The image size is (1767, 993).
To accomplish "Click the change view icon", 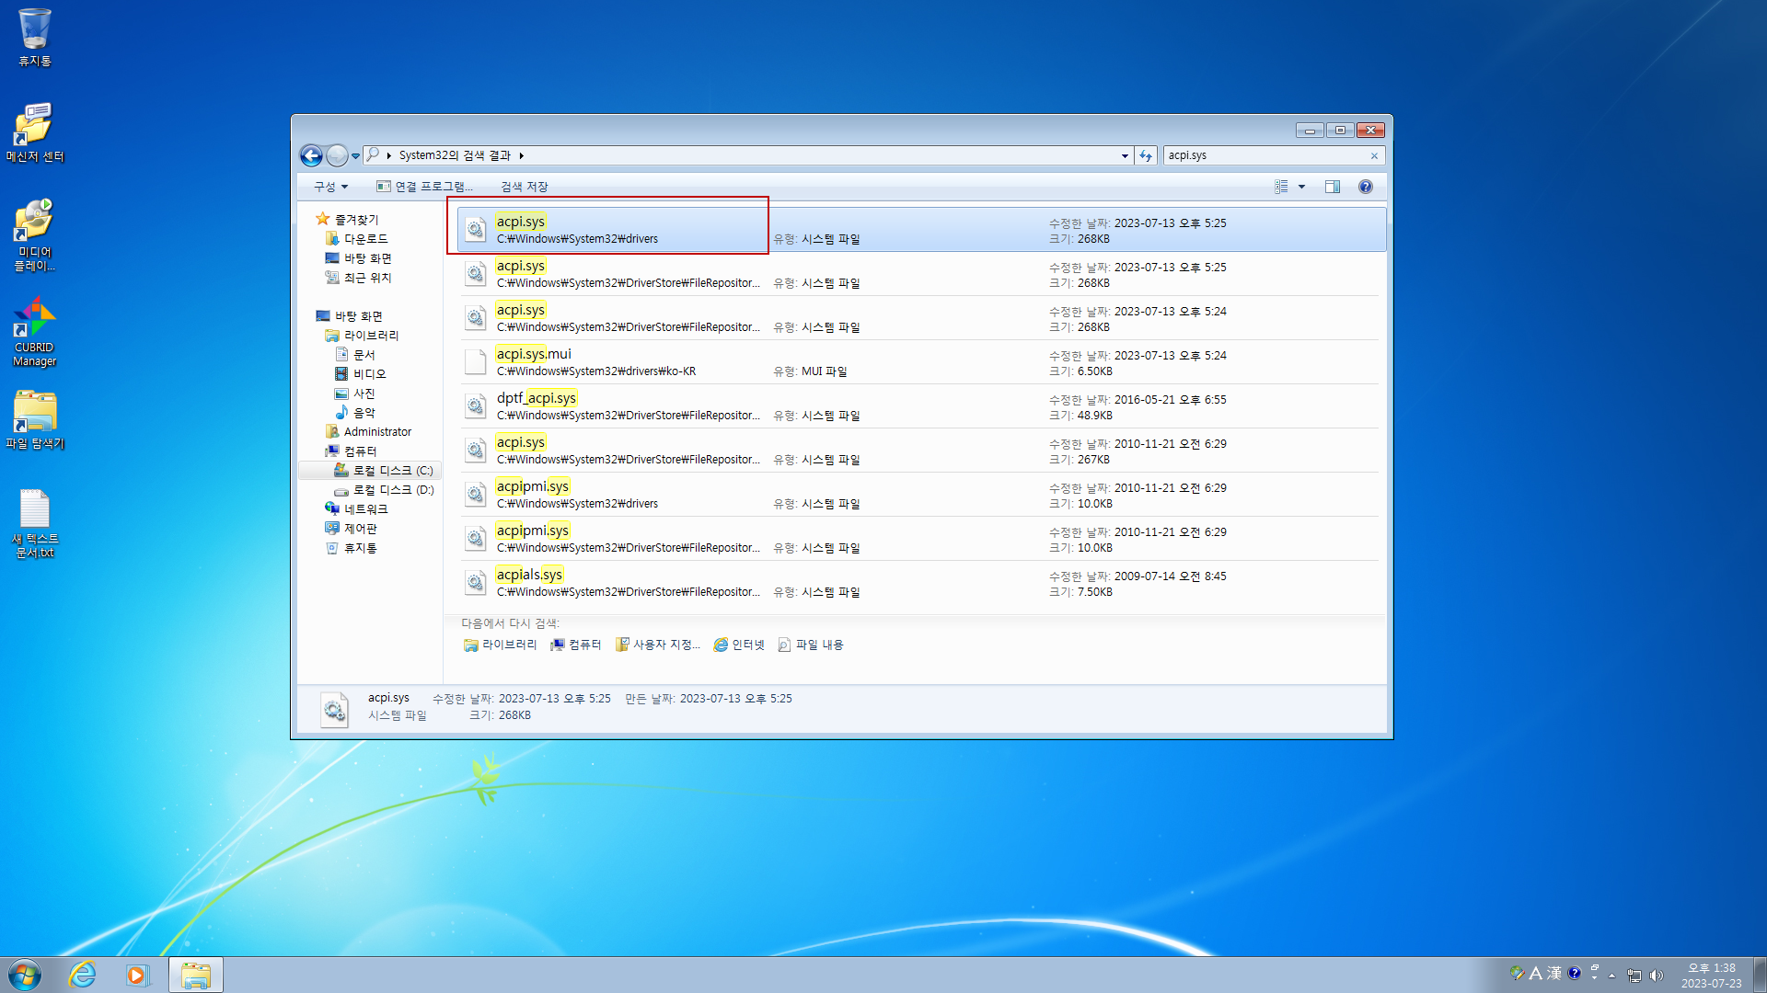I will (x=1281, y=187).
